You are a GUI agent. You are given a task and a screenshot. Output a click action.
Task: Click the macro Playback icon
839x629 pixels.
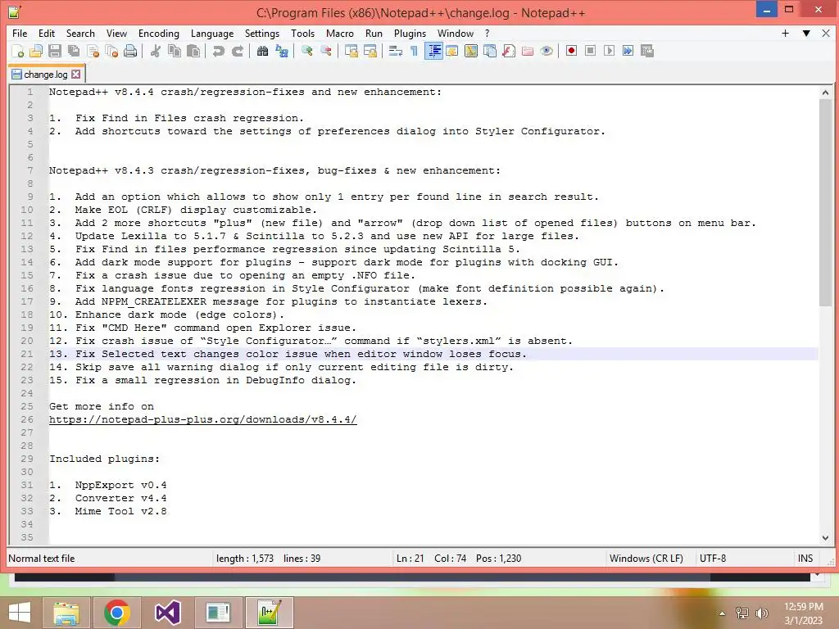[x=609, y=51]
